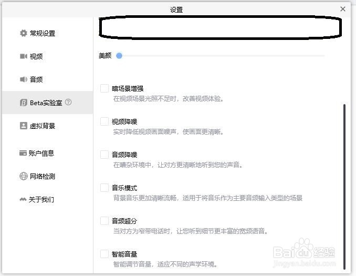Click the 音乐模式 description about 背景音乐更加清晰流畅
This screenshot has width=356, height=276.
pyautogui.click(x=208, y=198)
